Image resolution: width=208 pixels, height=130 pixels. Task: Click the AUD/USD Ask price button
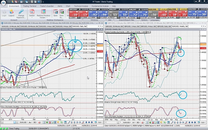click(163, 14)
